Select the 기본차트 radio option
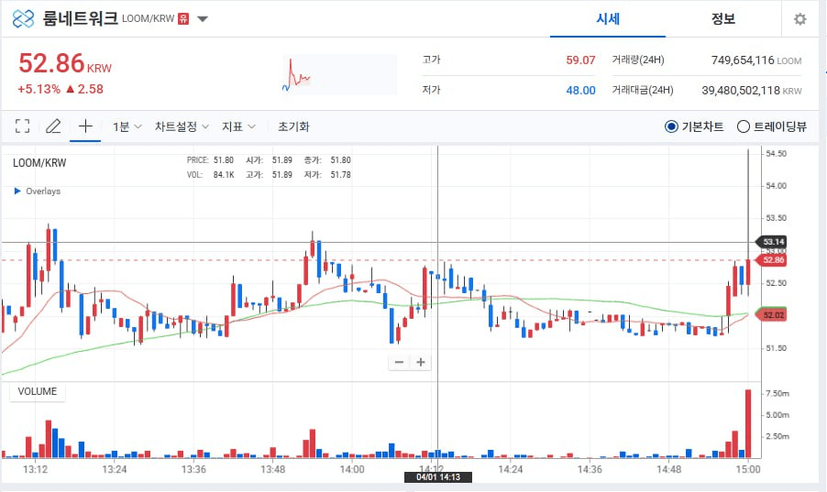The height and width of the screenshot is (492, 827). tap(671, 126)
